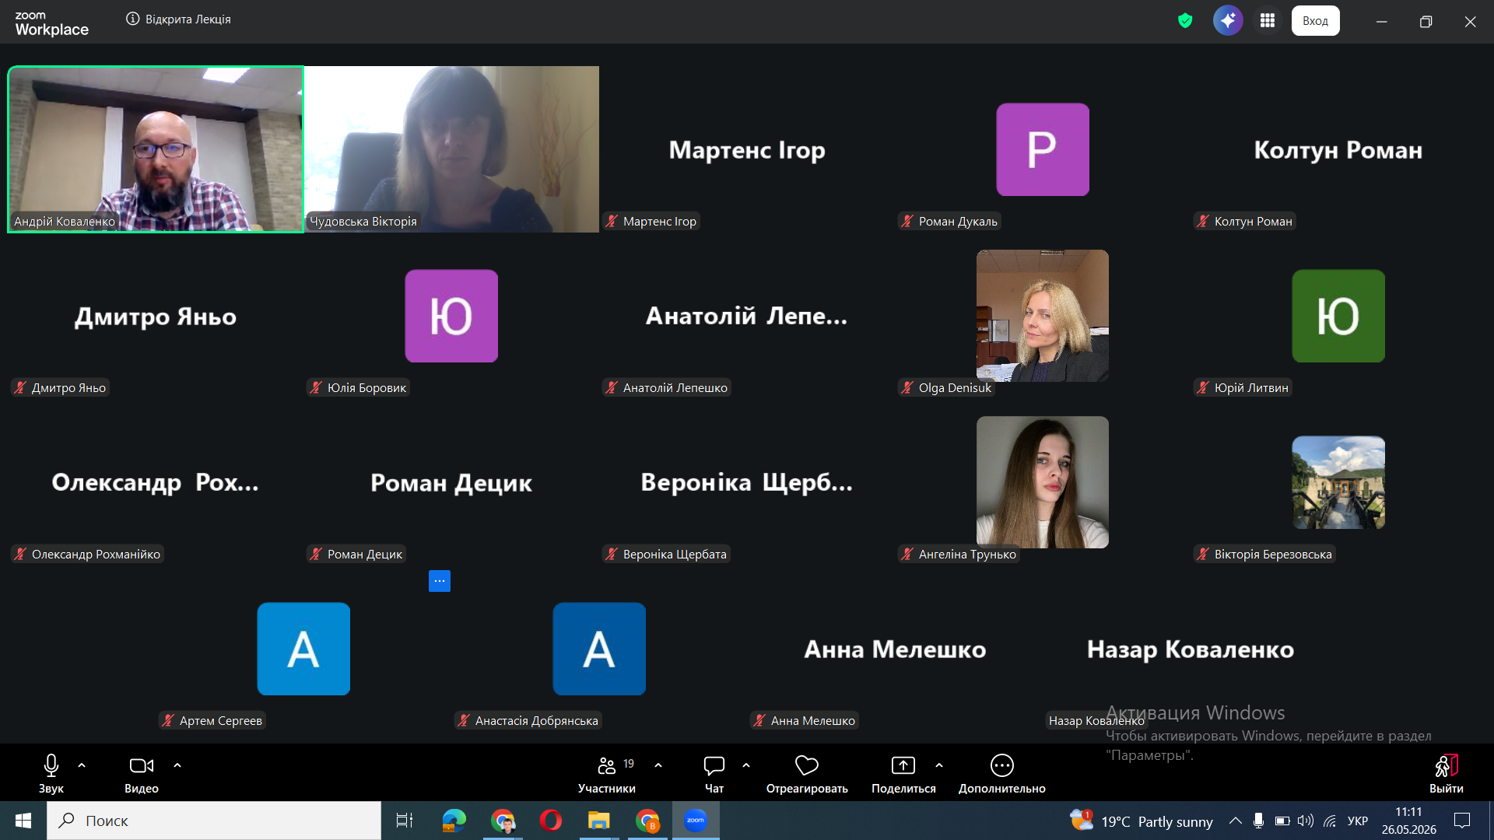The image size is (1494, 840).
Task: Click the blue more-options button above Артем Сергеев
Action: [x=440, y=581]
